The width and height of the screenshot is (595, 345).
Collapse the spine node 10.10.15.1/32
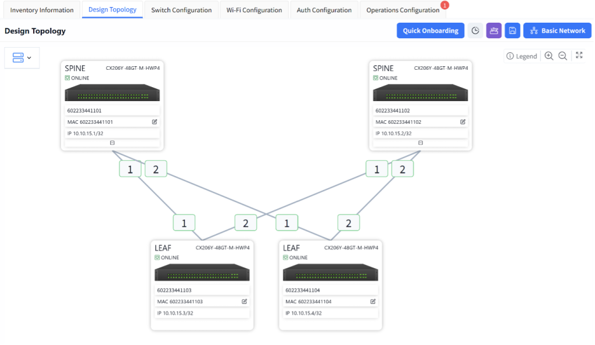point(112,143)
